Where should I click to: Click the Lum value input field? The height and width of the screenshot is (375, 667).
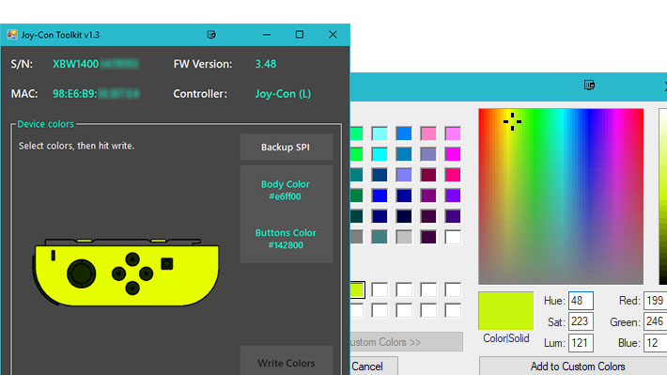(x=581, y=343)
